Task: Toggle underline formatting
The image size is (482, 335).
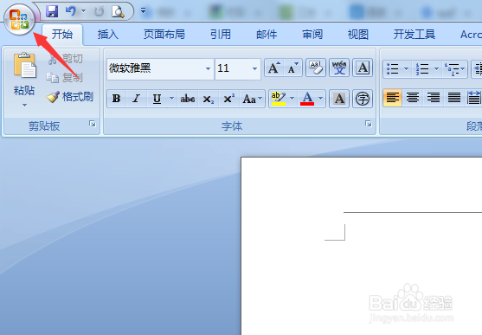Action: click(157, 99)
